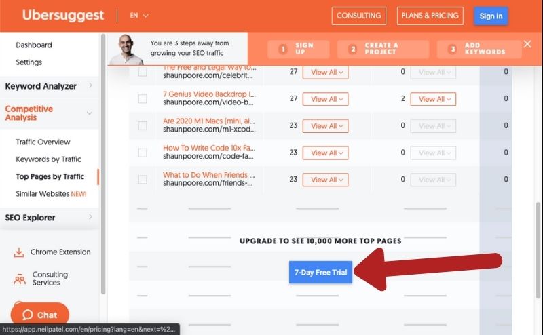This screenshot has height=335, width=543.
Task: Open the EN language dropdown
Action: pos(139,15)
